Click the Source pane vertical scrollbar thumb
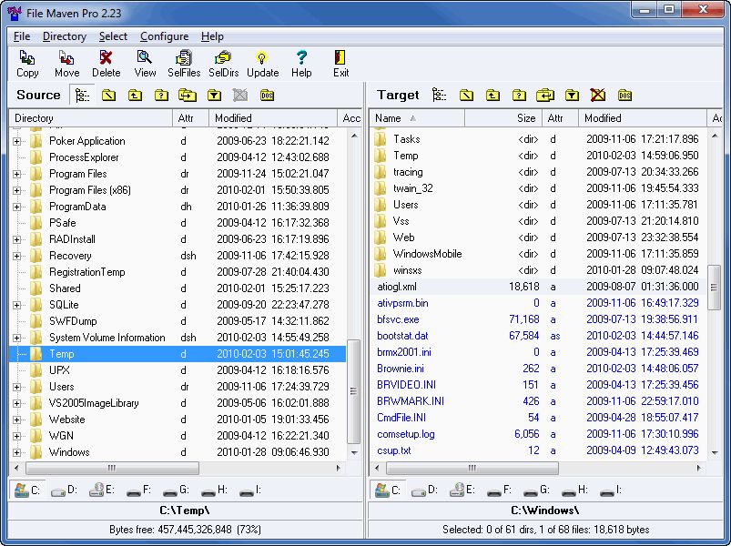Viewport: 731px width, 546px height. point(354,391)
